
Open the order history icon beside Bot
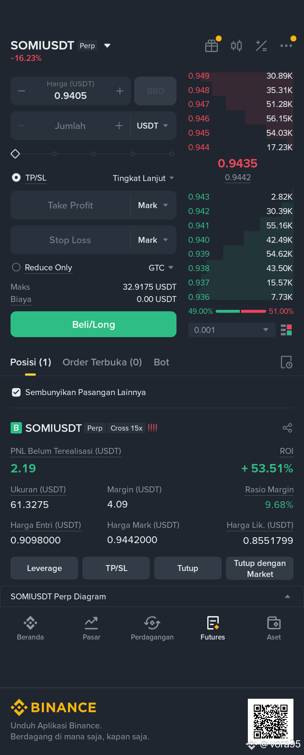286,362
